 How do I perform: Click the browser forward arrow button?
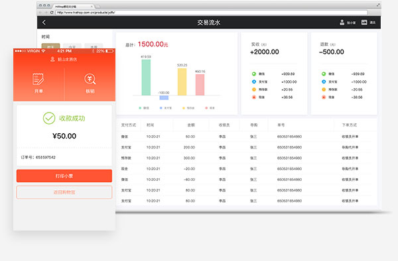pyautogui.click(x=46, y=12)
